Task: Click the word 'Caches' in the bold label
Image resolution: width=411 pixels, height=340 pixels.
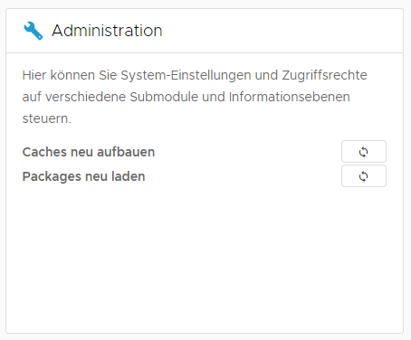Action: [x=44, y=152]
